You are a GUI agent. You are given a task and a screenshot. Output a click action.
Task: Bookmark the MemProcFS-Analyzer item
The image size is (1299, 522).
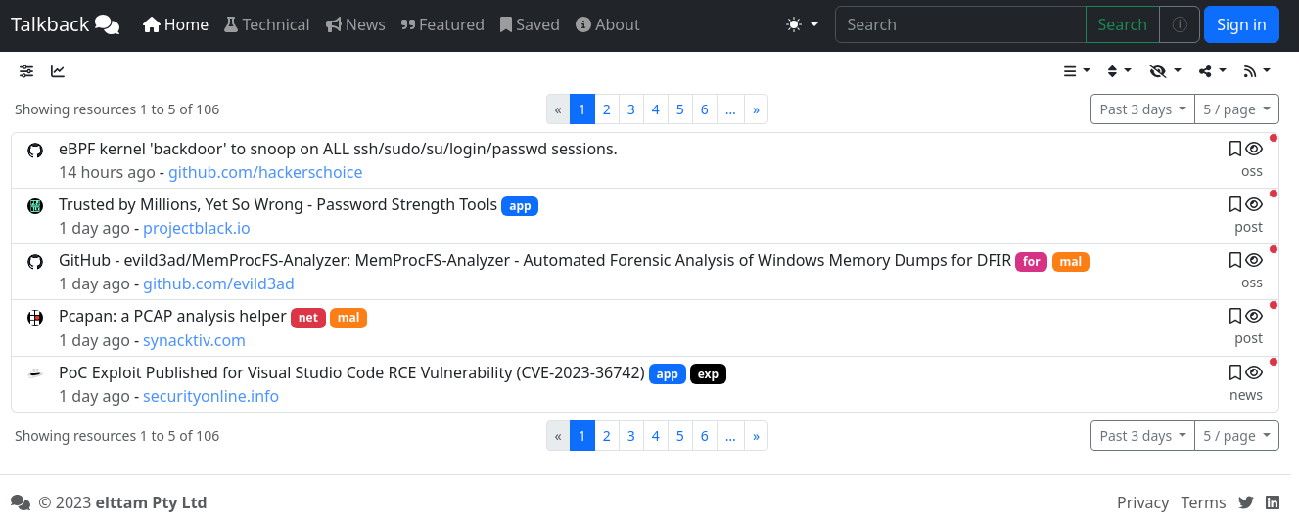(x=1234, y=260)
